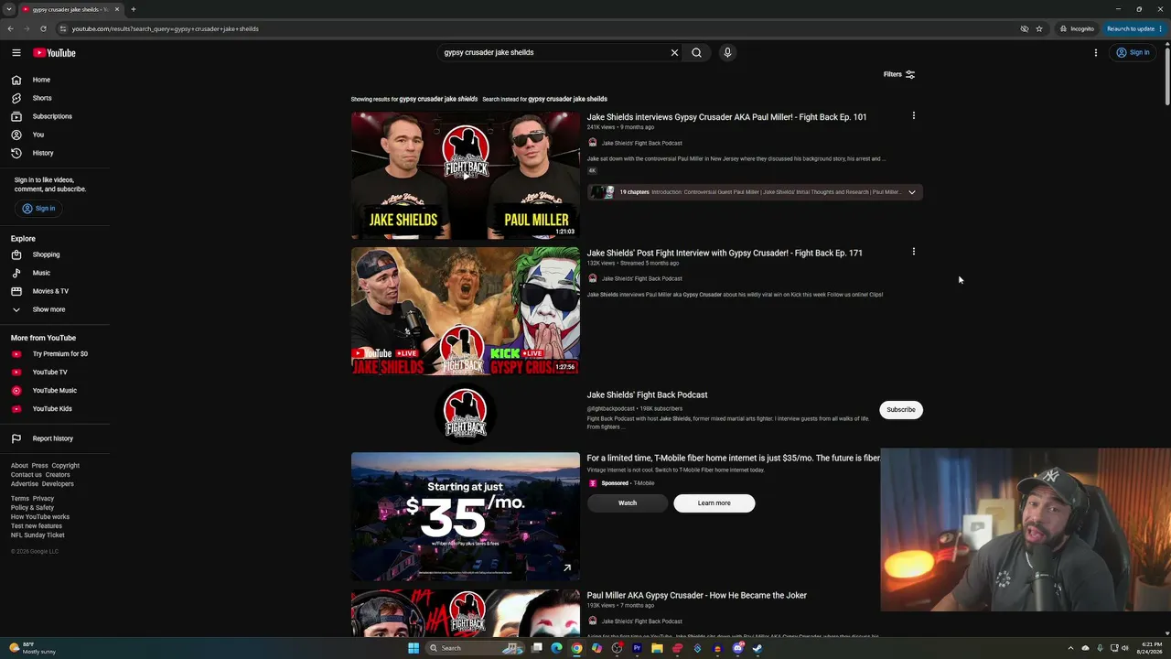This screenshot has width=1171, height=659.
Task: Show hidden system tray icons
Action: 1072,648
